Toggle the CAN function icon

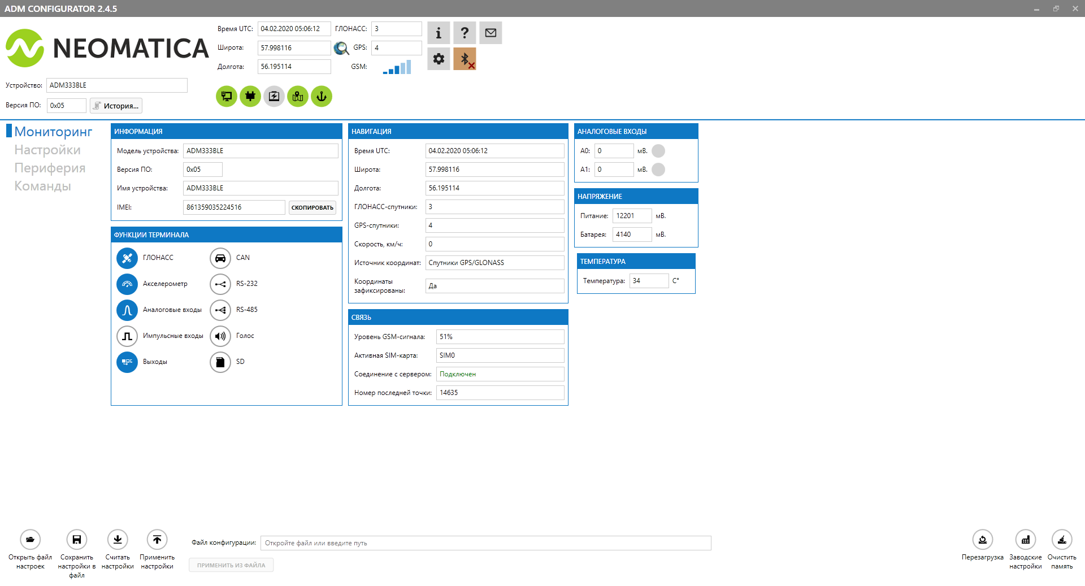tap(220, 258)
